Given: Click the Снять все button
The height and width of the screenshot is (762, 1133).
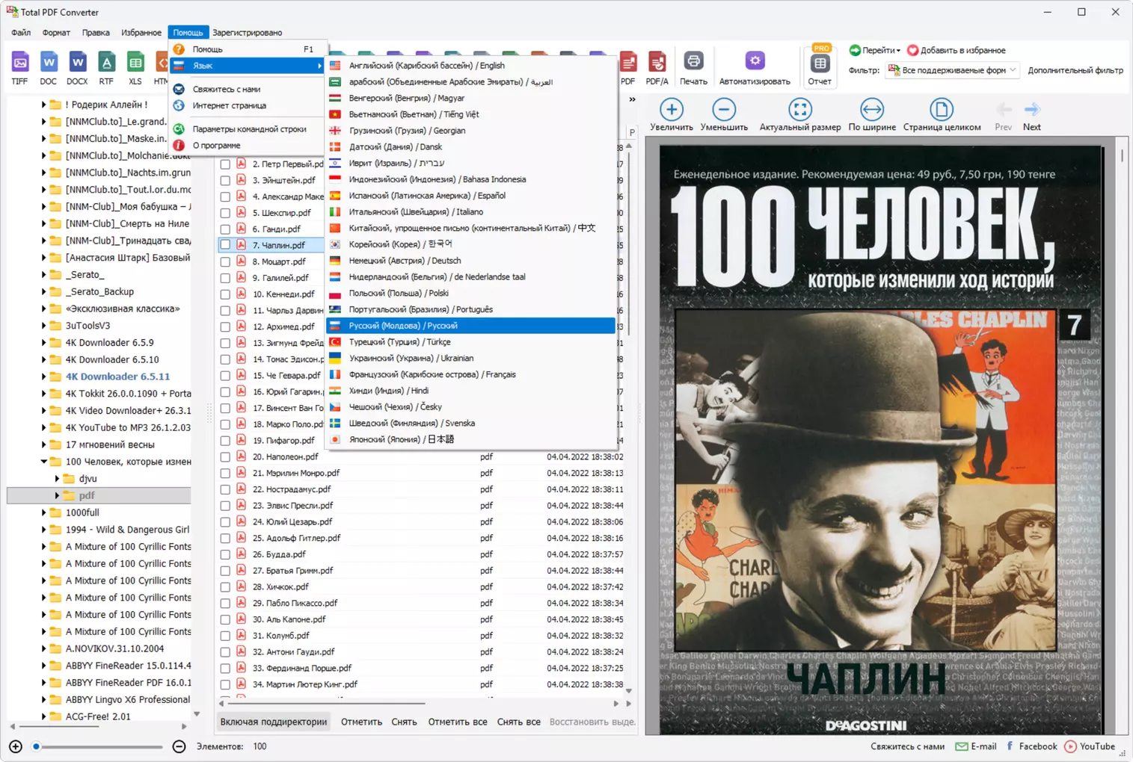Looking at the screenshot, I should (x=519, y=722).
